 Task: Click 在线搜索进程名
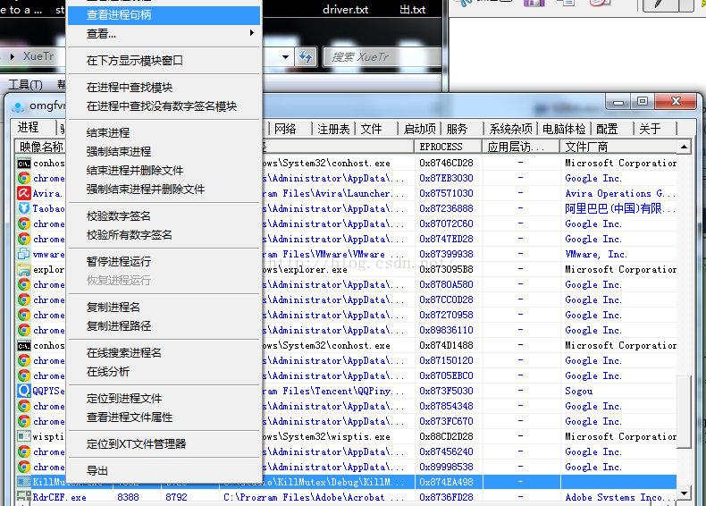pyautogui.click(x=164, y=353)
